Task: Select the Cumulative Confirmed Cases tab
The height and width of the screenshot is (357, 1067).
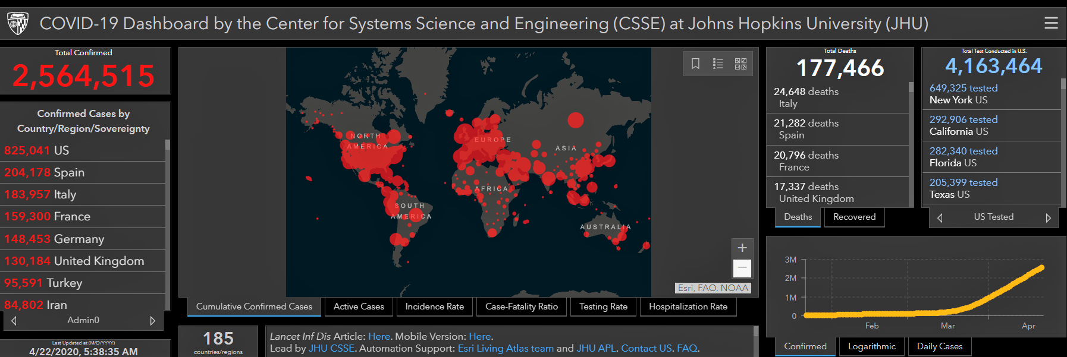Action: [x=254, y=307]
